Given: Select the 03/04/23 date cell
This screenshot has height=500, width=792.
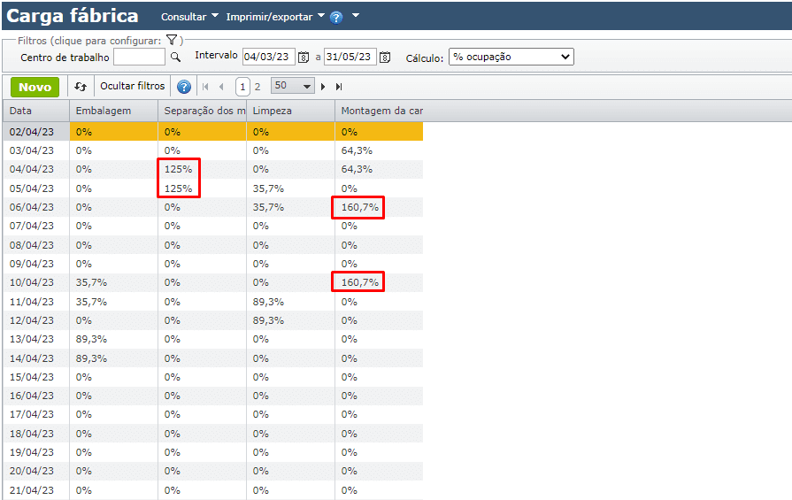Looking at the screenshot, I should point(36,150).
